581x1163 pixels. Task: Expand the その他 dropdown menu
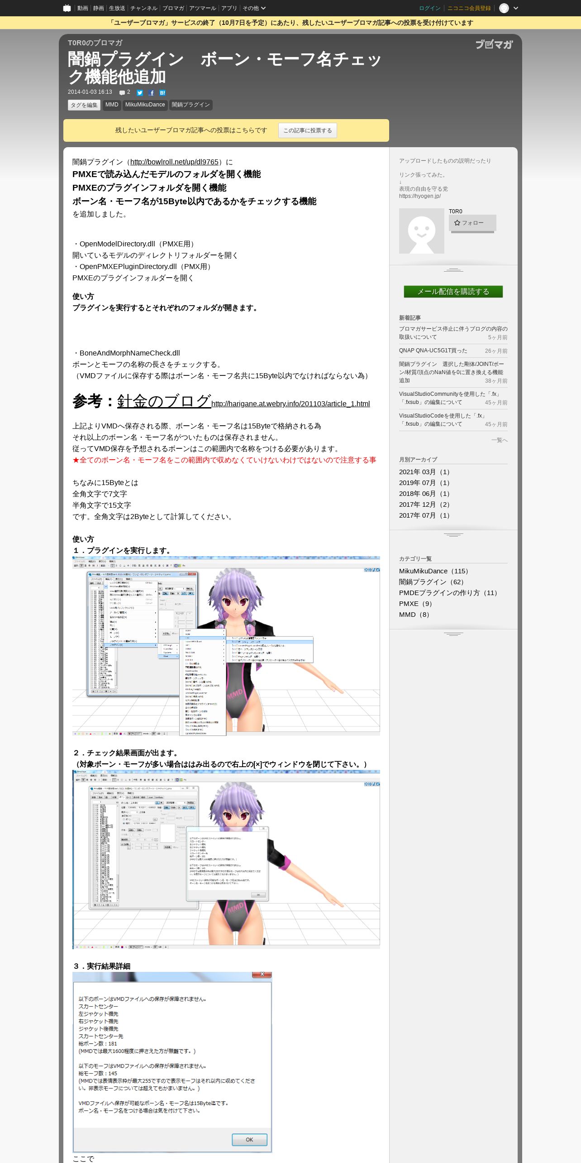click(254, 8)
